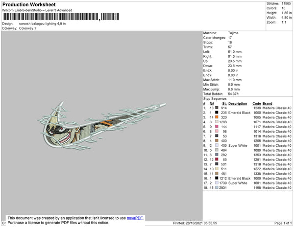
Task: Click the dark red swatch in stop 12
Action: pos(217,159)
